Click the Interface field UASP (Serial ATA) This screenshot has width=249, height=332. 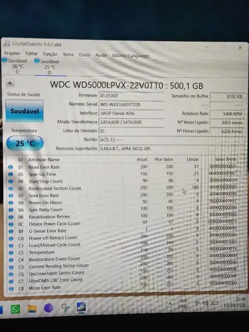pos(131,114)
